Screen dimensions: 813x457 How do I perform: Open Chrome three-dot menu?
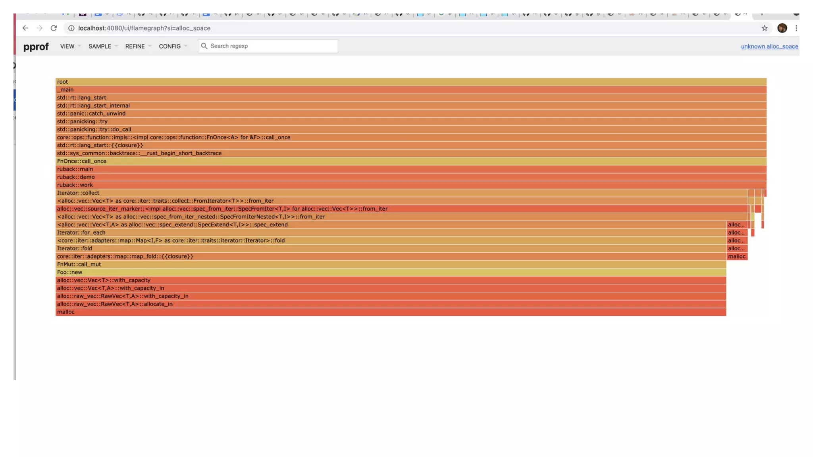pyautogui.click(x=796, y=28)
